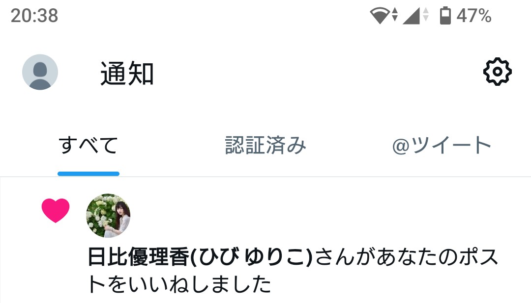Tap the Wi-Fi status icon

pos(380,16)
